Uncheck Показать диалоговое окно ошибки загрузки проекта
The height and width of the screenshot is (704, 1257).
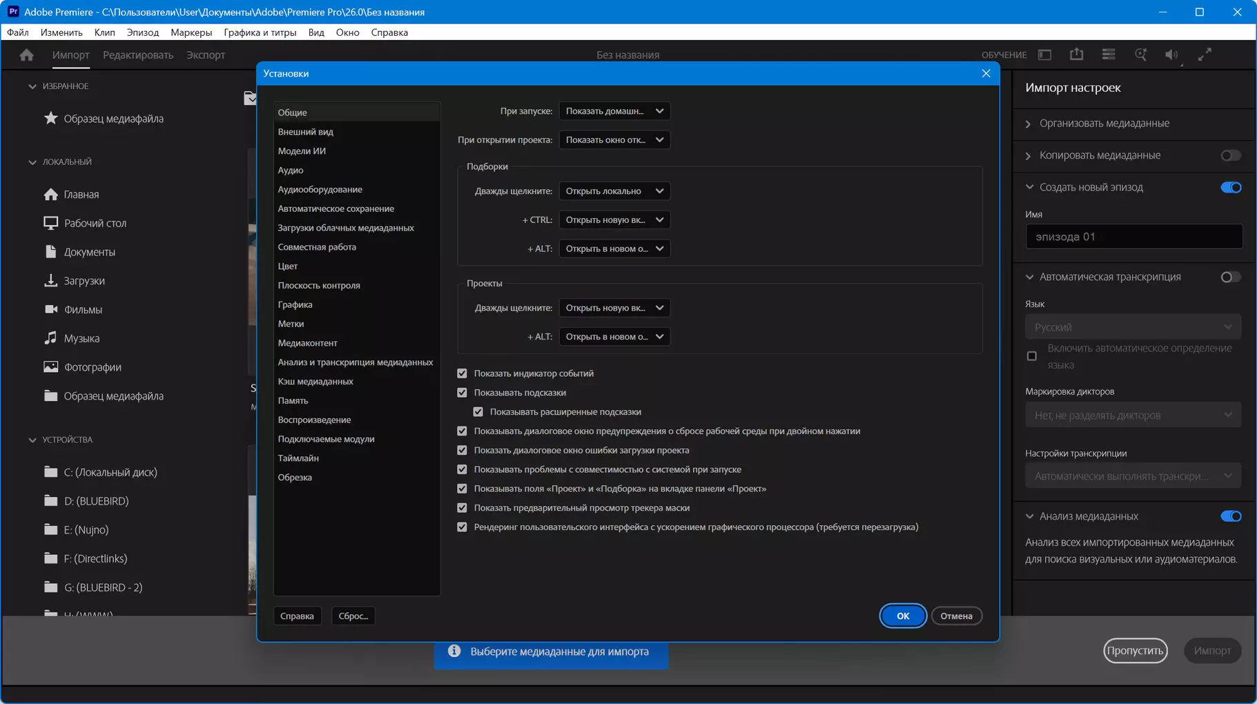(x=462, y=450)
